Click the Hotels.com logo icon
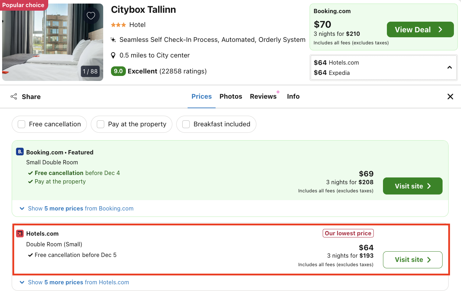The height and width of the screenshot is (296, 461). [20, 234]
